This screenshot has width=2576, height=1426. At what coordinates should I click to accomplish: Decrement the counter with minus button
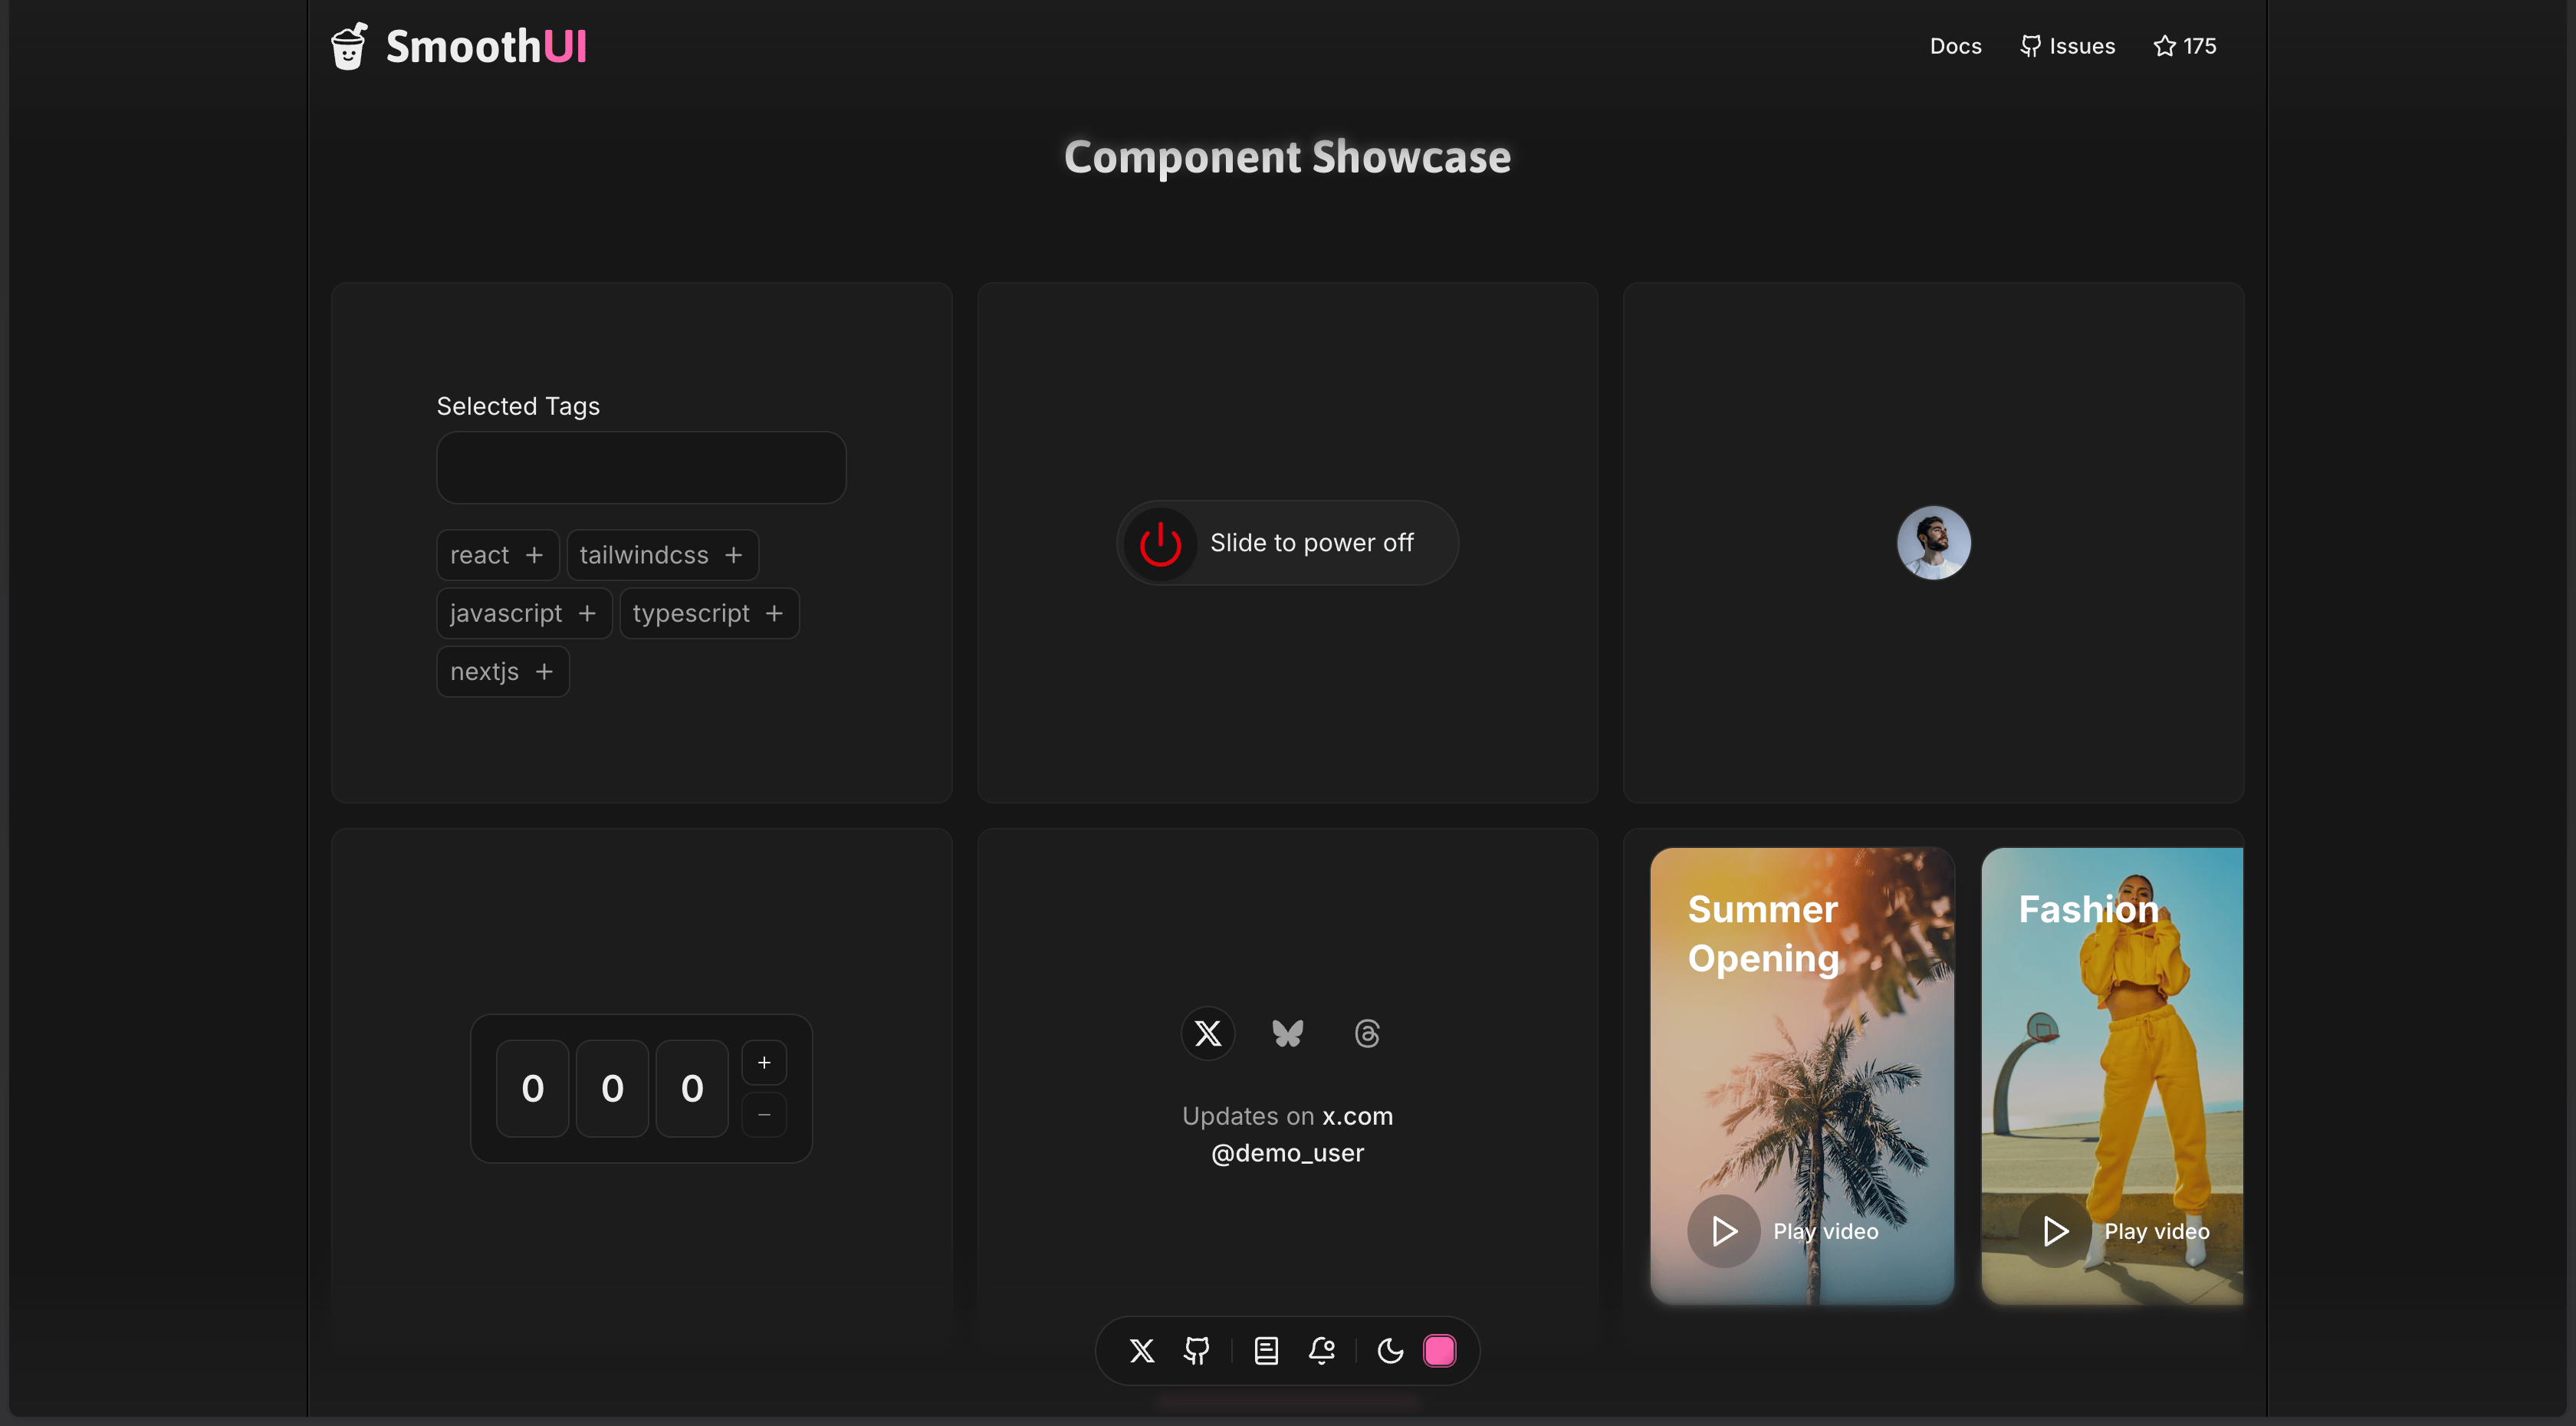[x=764, y=1114]
